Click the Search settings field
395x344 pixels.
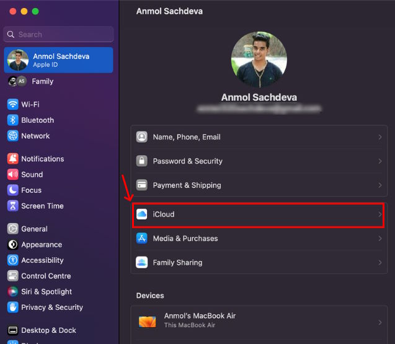58,34
